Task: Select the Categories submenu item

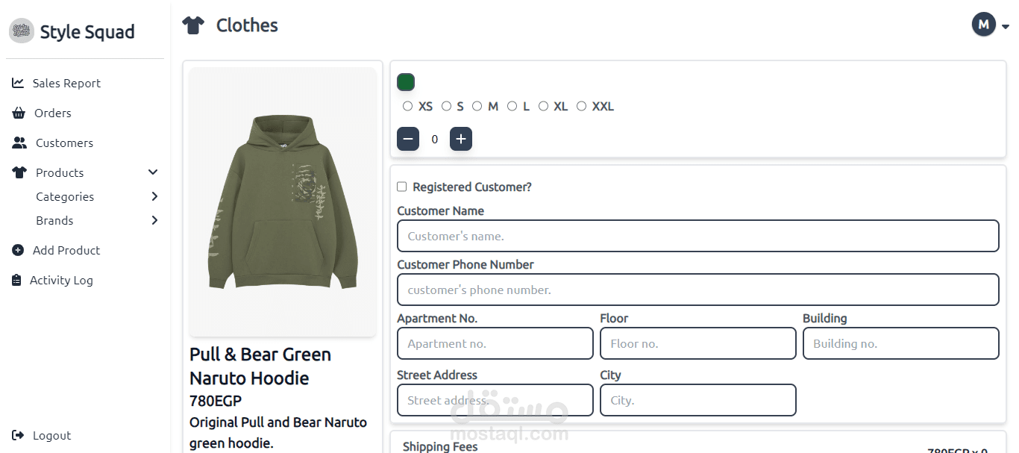Action: pyautogui.click(x=65, y=196)
